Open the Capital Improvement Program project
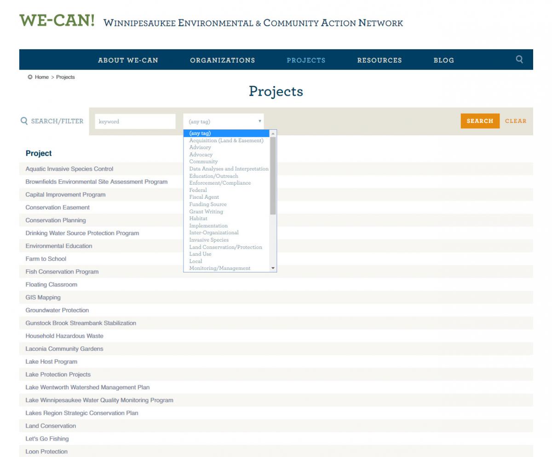 (65, 195)
